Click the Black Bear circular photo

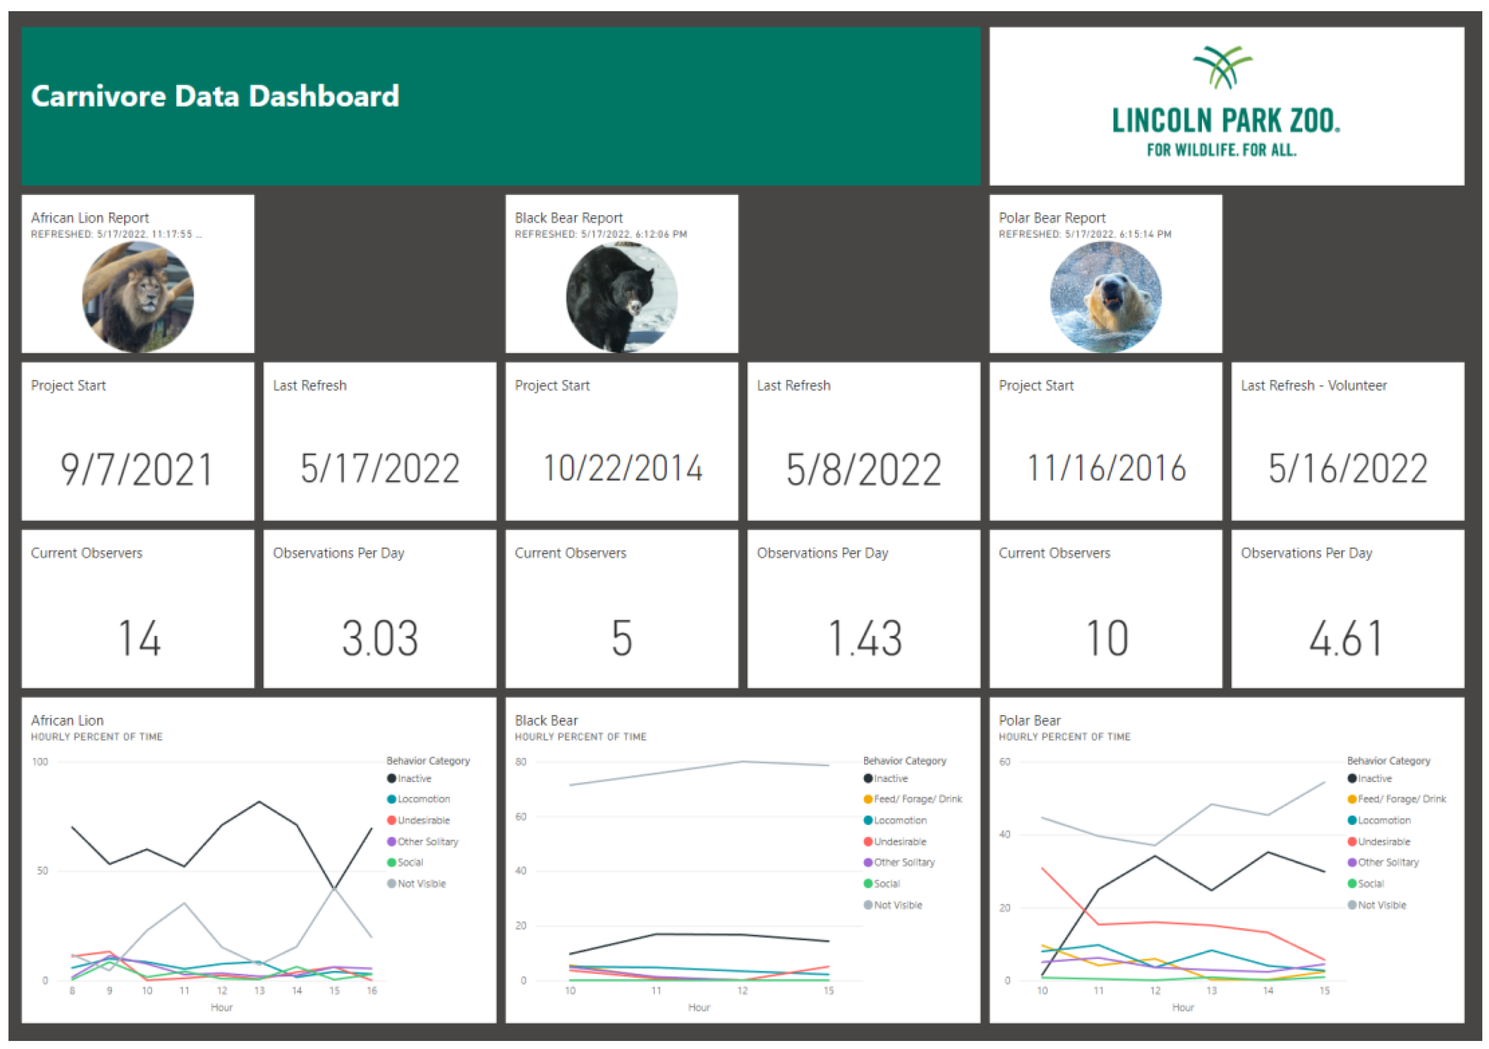(621, 297)
